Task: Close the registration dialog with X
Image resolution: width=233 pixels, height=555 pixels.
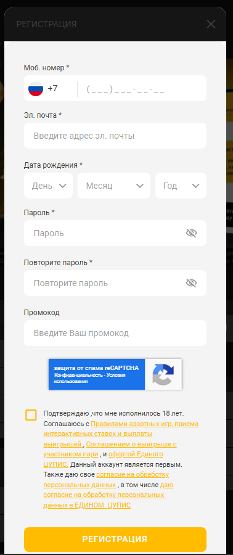Action: click(211, 24)
